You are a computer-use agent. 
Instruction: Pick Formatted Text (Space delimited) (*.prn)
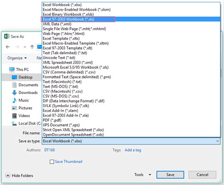click(131, 77)
